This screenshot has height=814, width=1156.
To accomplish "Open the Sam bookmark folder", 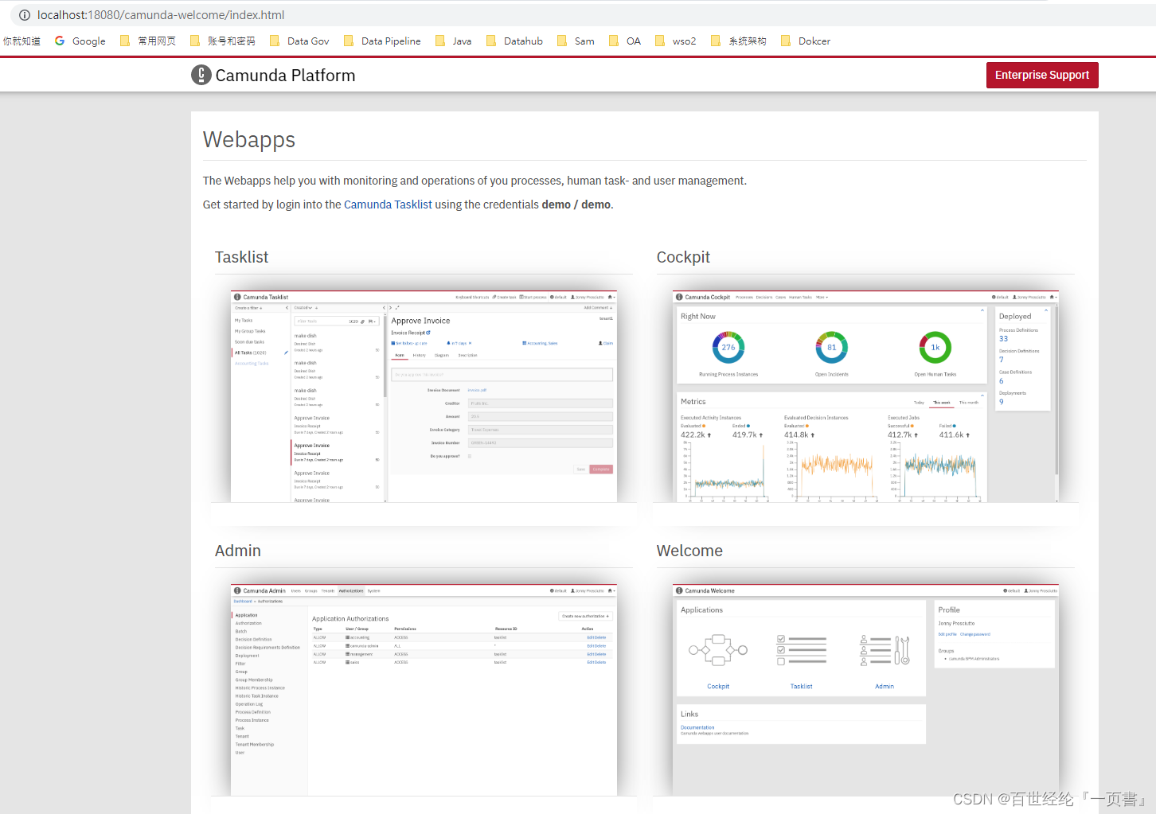I will click(576, 41).
